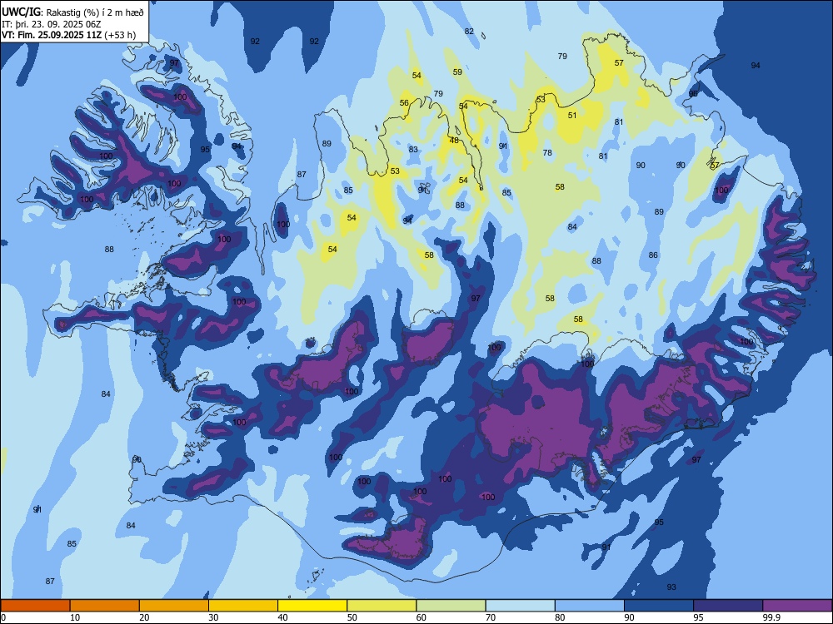
Task: Select the map value '96'
Action: (x=693, y=93)
